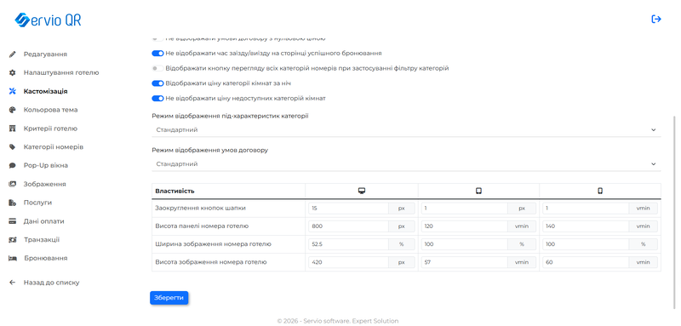Edit mobile header button rounding field
Viewport: 681px width, 326px height.
tap(586, 209)
